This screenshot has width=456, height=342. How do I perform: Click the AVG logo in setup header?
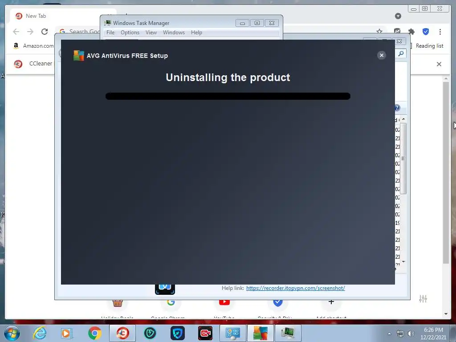click(x=78, y=56)
